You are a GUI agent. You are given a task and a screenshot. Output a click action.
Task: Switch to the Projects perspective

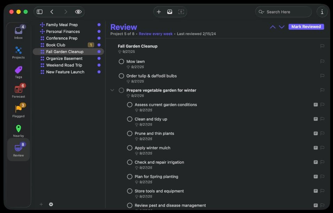[18, 52]
